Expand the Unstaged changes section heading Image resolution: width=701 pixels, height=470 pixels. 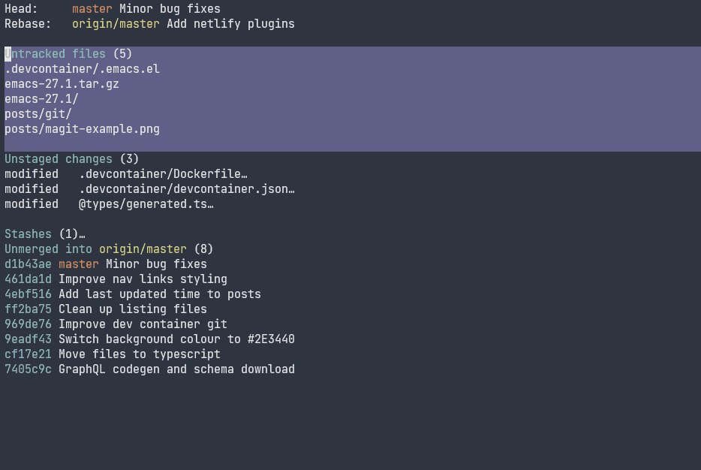(x=59, y=159)
